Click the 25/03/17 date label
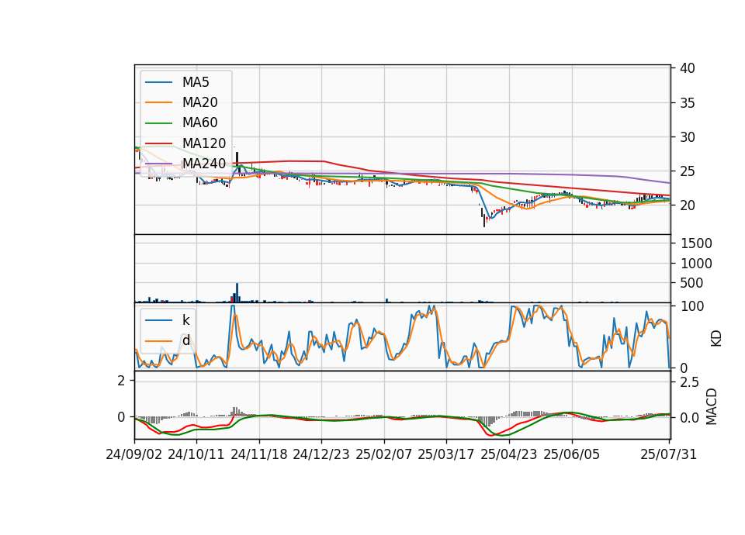 (446, 454)
